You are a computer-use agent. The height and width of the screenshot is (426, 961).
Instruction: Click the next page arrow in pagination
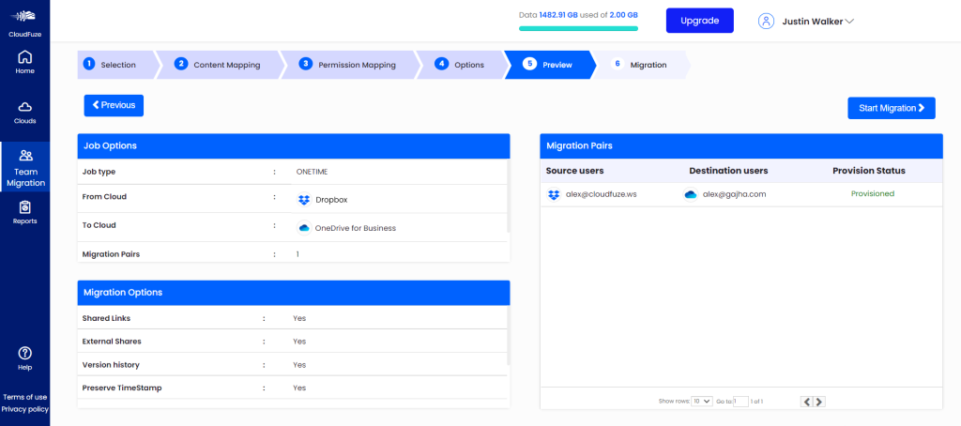coord(819,402)
